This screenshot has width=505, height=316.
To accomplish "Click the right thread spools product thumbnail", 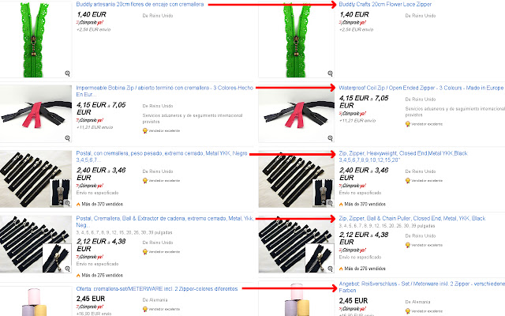I will click(297, 299).
